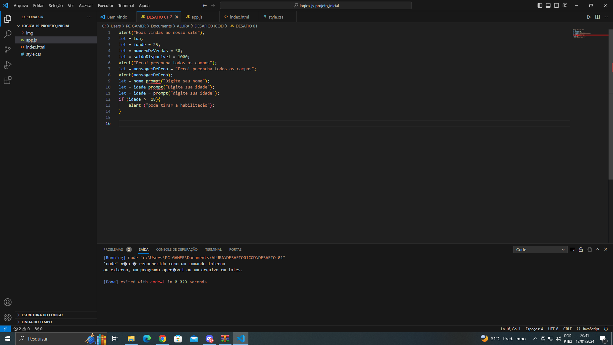Close the bottom panel
Viewport: 613px width, 345px height.
point(606,249)
